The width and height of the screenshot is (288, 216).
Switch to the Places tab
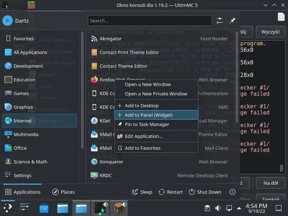63,192
